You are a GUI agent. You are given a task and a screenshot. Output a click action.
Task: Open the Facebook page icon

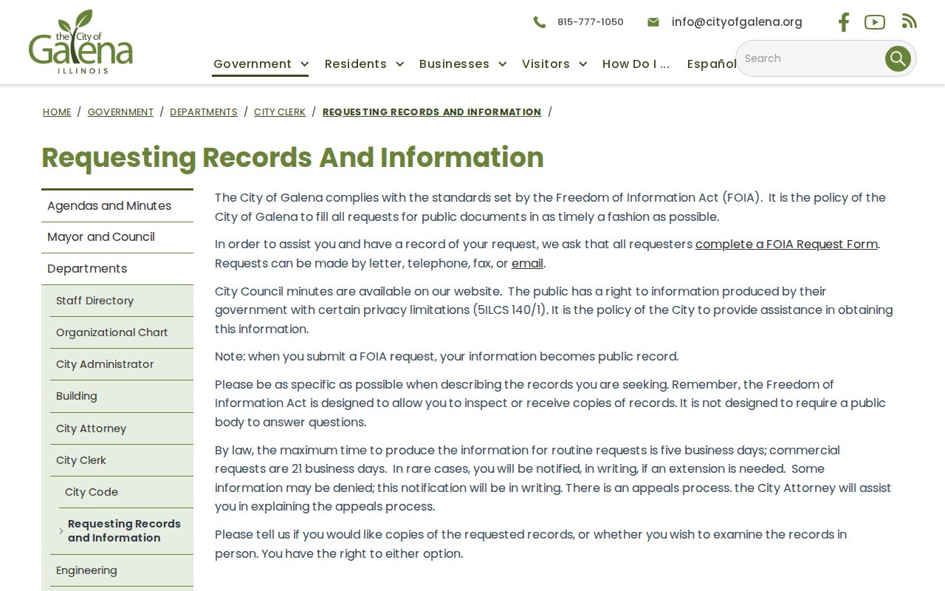[843, 22]
